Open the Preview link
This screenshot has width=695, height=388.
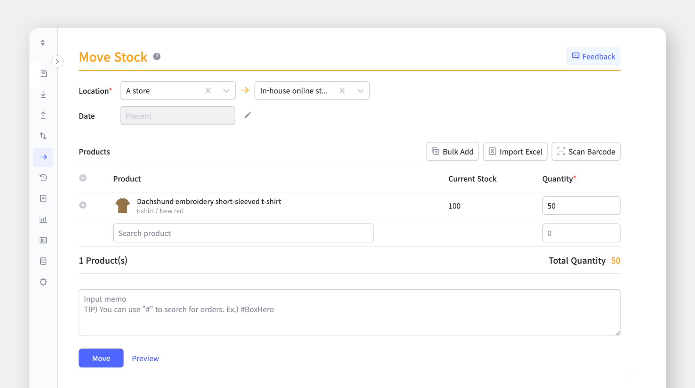pos(145,358)
